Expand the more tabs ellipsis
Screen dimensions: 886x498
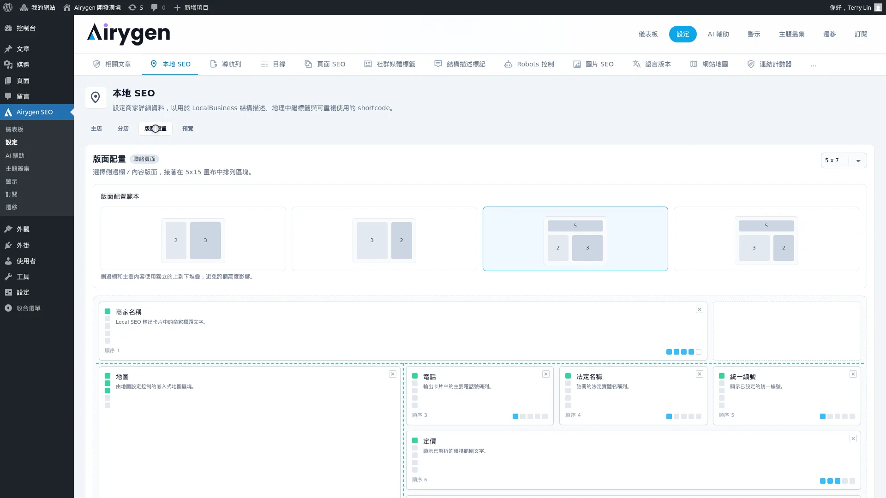tap(814, 65)
